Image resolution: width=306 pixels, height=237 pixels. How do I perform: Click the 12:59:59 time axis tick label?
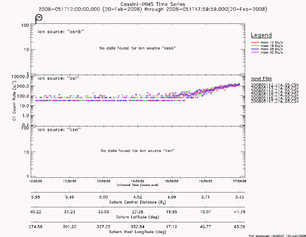pos(70,181)
